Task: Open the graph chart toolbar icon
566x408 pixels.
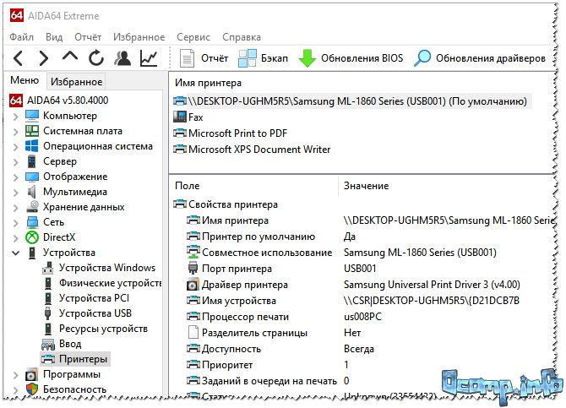Action: tap(149, 58)
